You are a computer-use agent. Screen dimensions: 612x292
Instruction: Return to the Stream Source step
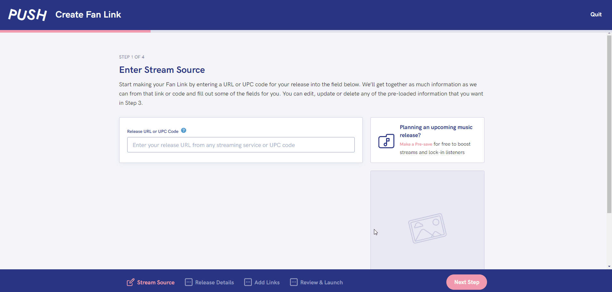[155, 282]
